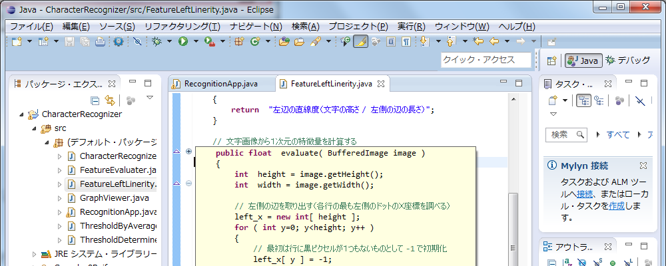The width and height of the screenshot is (666, 266).
Task: Open the Debug launch dropdown arrow
Action: click(169, 42)
